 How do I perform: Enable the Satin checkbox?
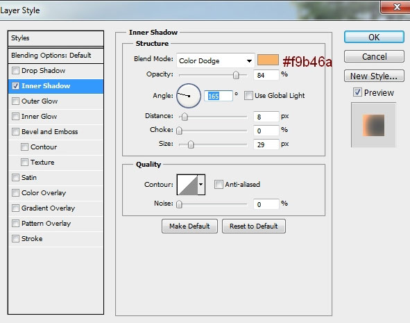[16, 177]
